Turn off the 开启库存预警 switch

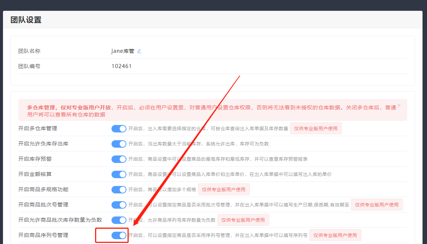click(x=119, y=159)
